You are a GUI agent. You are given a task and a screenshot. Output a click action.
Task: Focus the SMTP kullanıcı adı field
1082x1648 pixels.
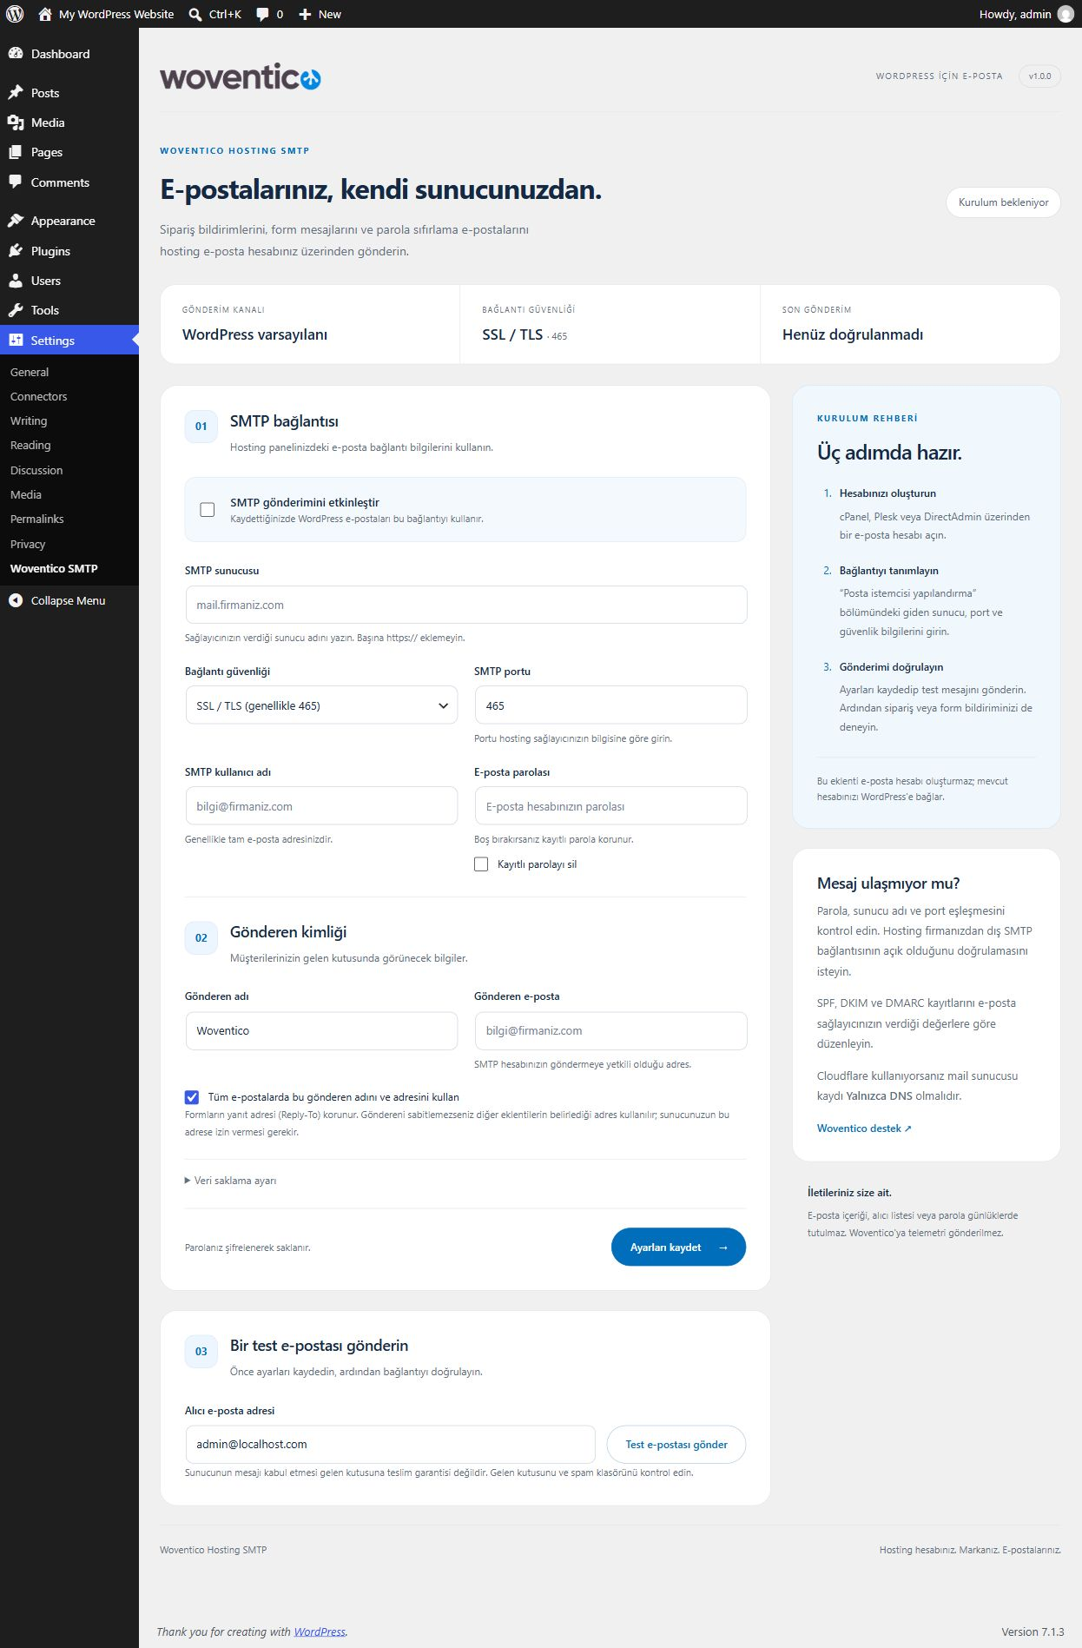click(321, 806)
